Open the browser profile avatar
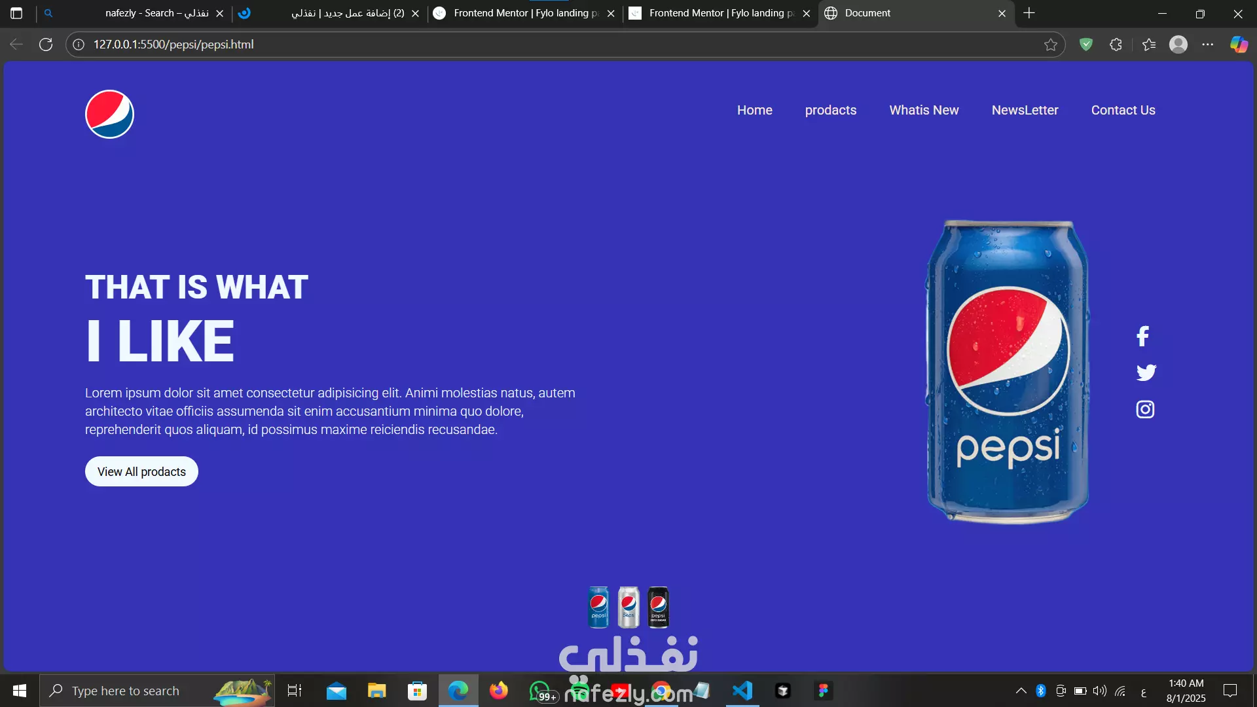The image size is (1257, 707). [1178, 45]
